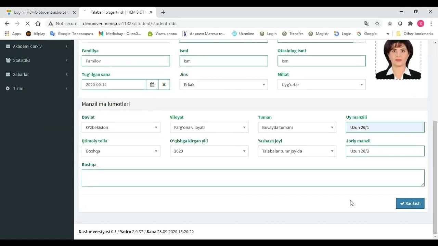Expand the Statistika sidebar menu
This screenshot has width=438, height=246.
pyautogui.click(x=67, y=60)
